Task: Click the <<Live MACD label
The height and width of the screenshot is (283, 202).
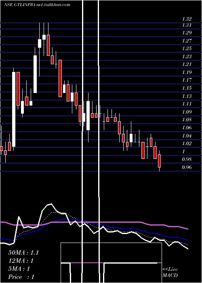Action: [x=170, y=272]
